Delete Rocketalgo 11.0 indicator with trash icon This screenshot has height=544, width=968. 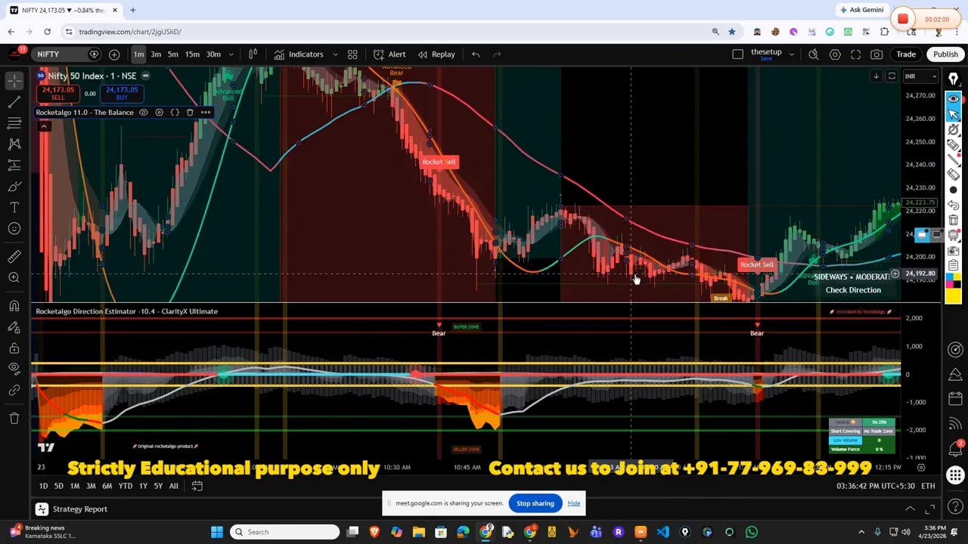pos(190,113)
